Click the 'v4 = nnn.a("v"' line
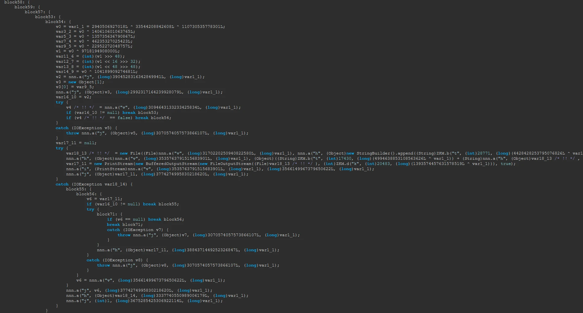The width and height of the screenshot is (583, 313). [x=153, y=107]
